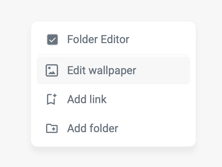
Task: Open the highlighted Edit wallpaper row
Action: tap(113, 70)
